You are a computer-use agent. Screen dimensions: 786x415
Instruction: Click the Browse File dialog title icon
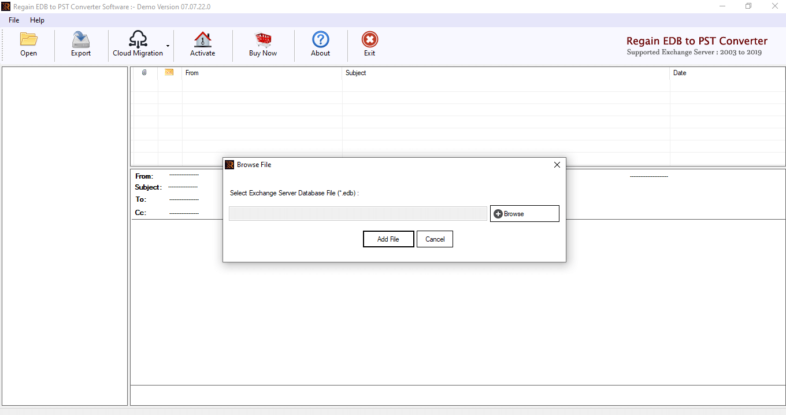pos(229,165)
